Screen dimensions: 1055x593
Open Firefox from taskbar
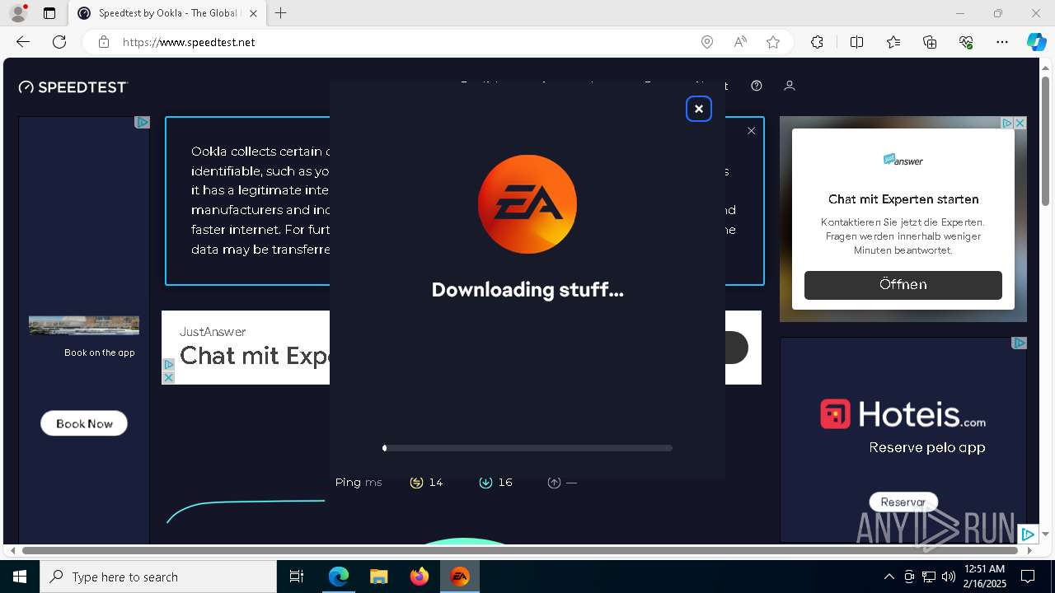point(420,577)
